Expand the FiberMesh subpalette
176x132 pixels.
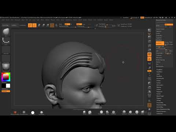pos(159,76)
